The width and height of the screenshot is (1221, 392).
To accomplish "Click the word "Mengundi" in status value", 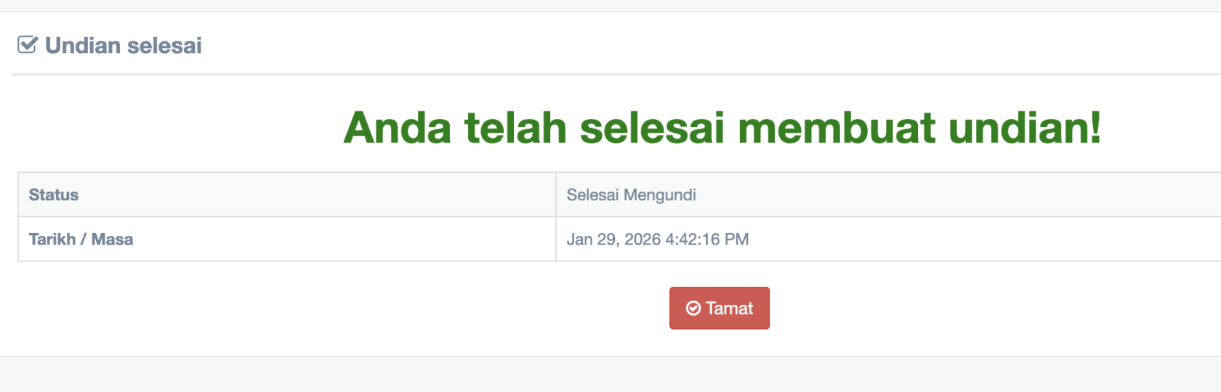I will pyautogui.click(x=660, y=195).
